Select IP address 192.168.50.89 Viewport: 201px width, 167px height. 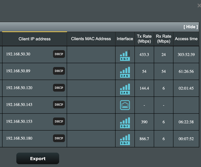pyautogui.click(x=18, y=71)
